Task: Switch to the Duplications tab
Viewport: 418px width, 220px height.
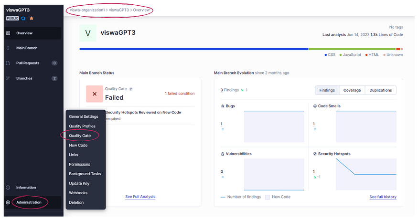Action: [x=381, y=90]
